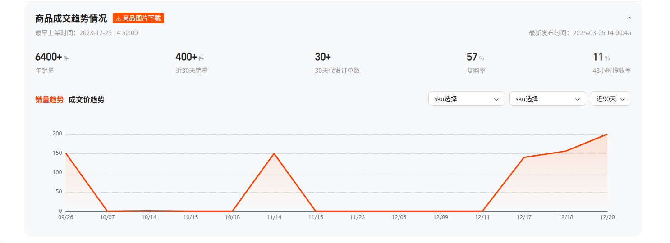The height and width of the screenshot is (243, 670).
Task: Expand the second sku选择 dropdown
Action: pyautogui.click(x=547, y=99)
